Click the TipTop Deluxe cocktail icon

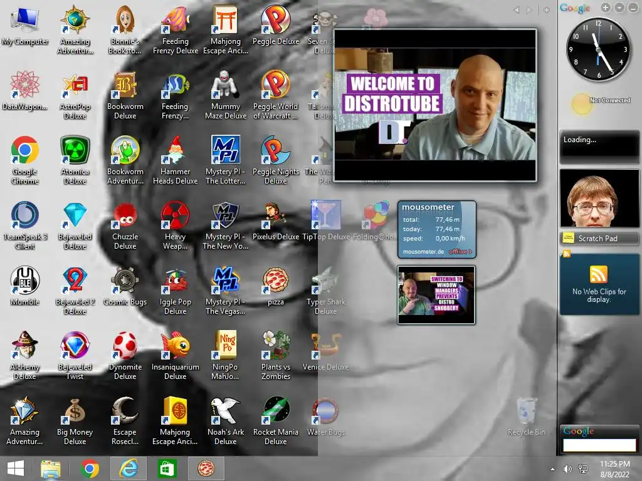pyautogui.click(x=325, y=215)
